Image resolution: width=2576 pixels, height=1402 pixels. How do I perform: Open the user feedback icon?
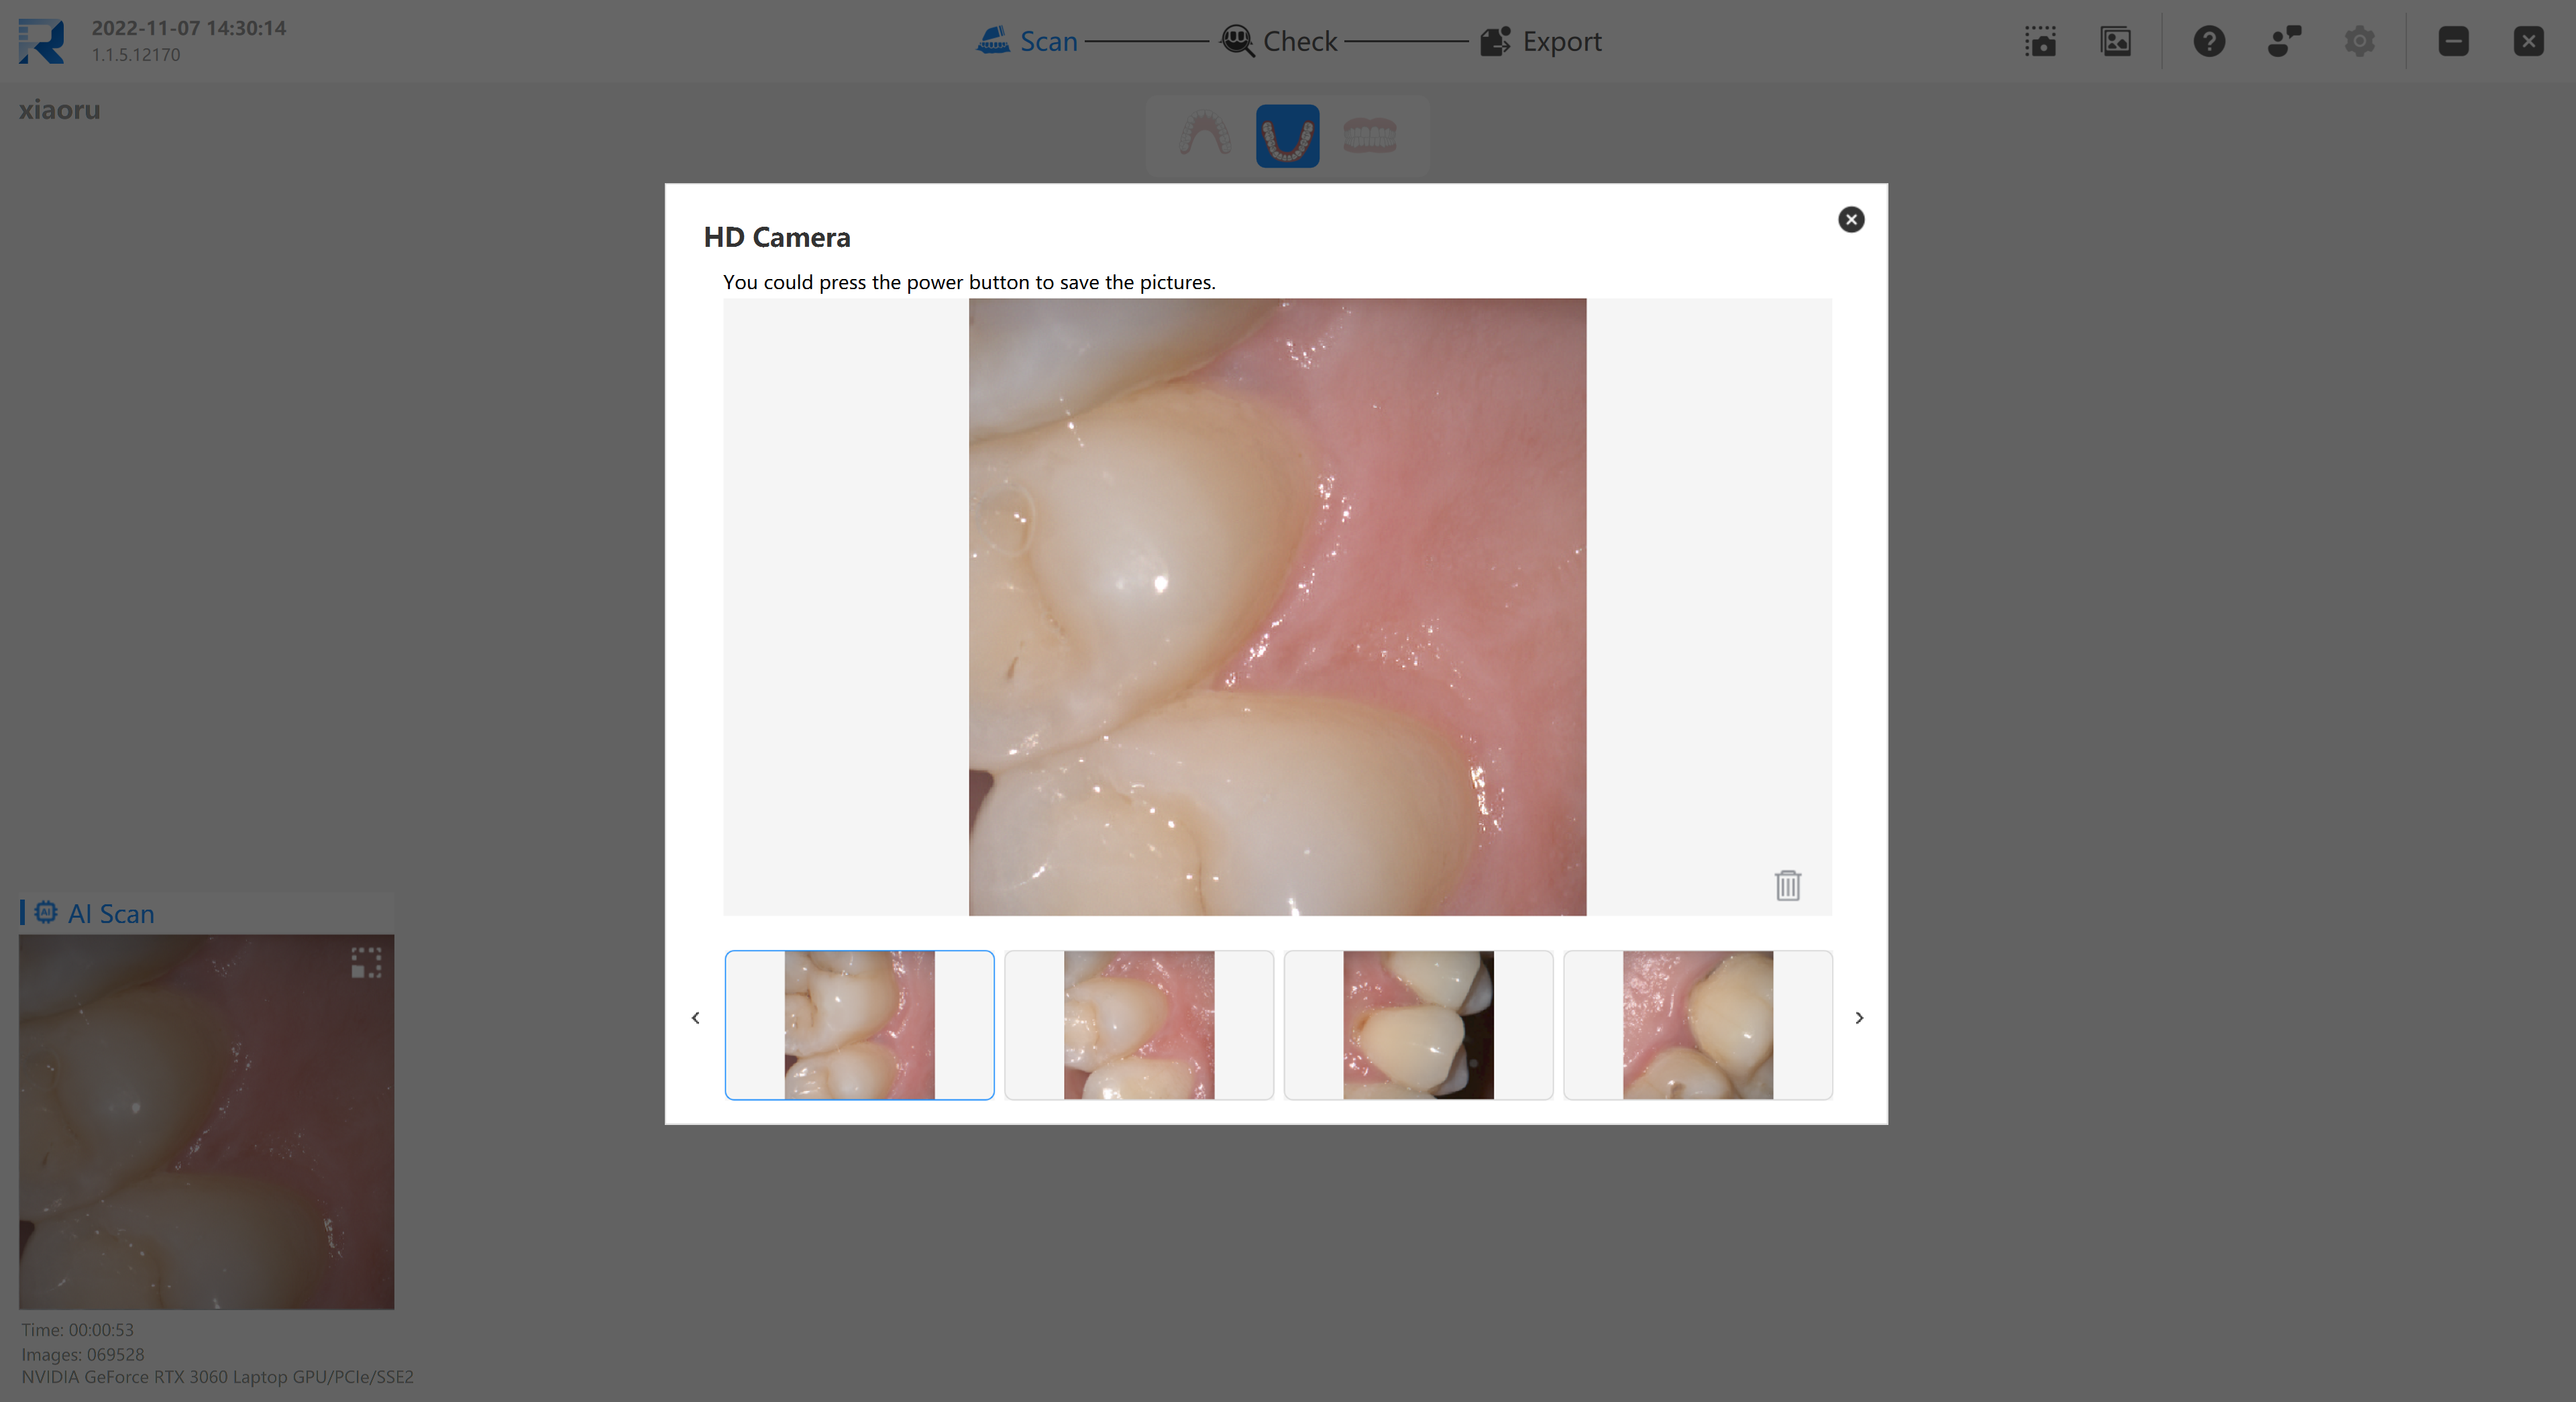coord(2284,41)
